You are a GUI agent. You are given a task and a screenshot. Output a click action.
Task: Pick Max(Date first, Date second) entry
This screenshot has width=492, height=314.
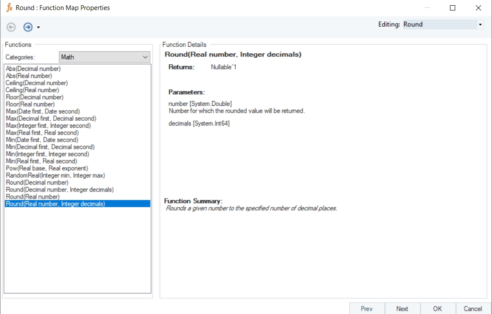pos(43,112)
